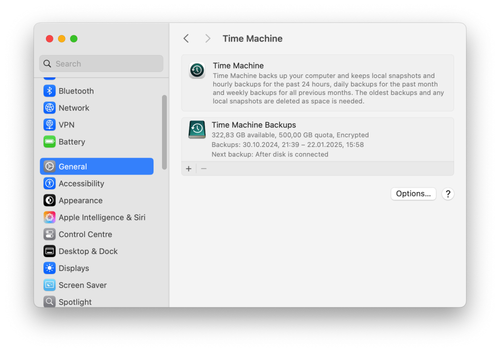Screen dimensions: 500x352
Task: Go back with the left chevron
Action: tap(186, 38)
